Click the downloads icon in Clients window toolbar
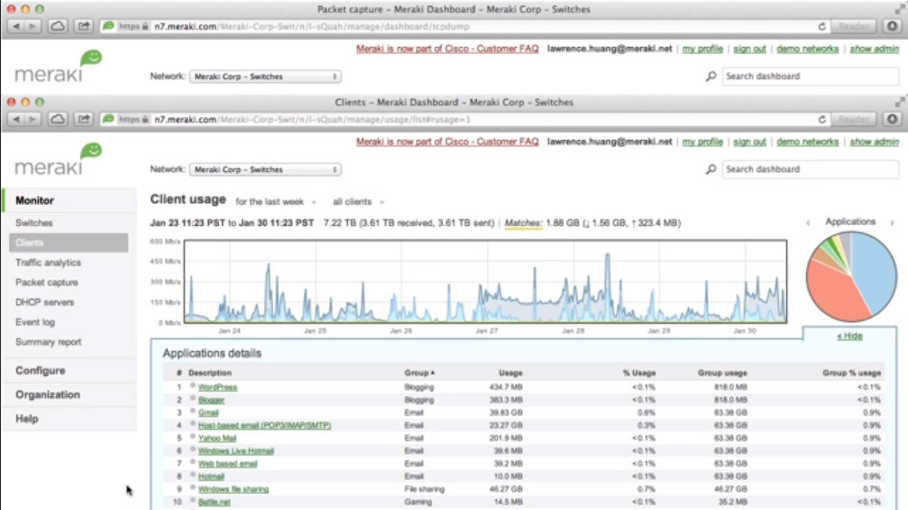Screen dimensions: 908x510 point(893,119)
